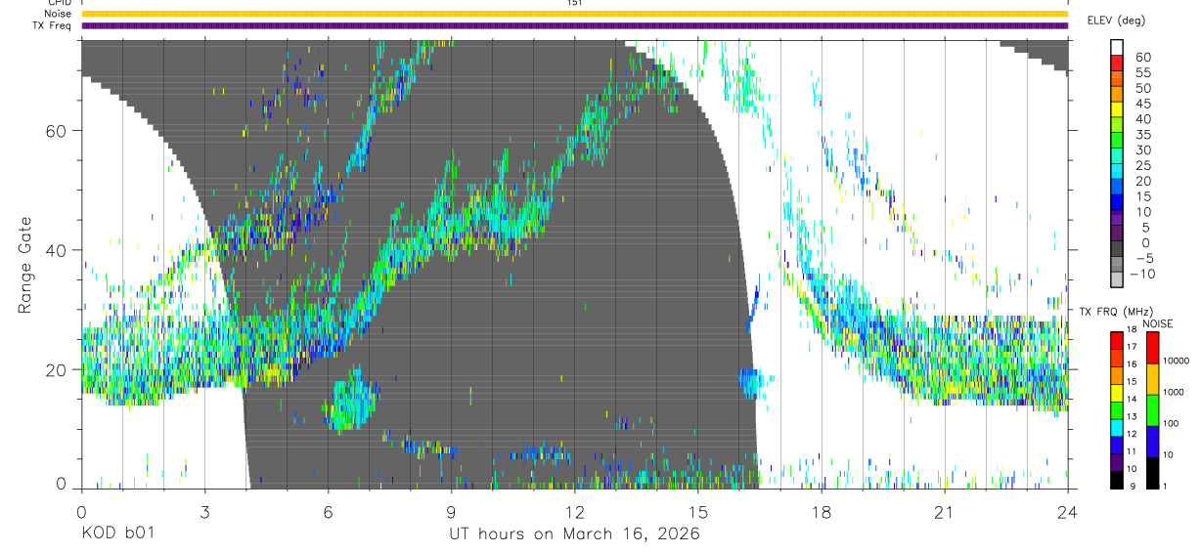
Task: Click x-axis tick label '3'
Action: coord(204,511)
